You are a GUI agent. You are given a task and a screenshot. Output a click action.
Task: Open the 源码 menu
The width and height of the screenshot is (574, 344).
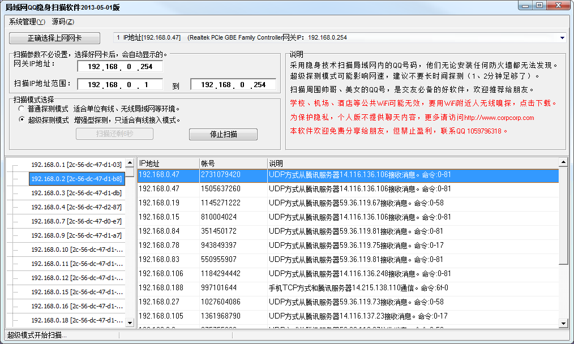click(63, 22)
